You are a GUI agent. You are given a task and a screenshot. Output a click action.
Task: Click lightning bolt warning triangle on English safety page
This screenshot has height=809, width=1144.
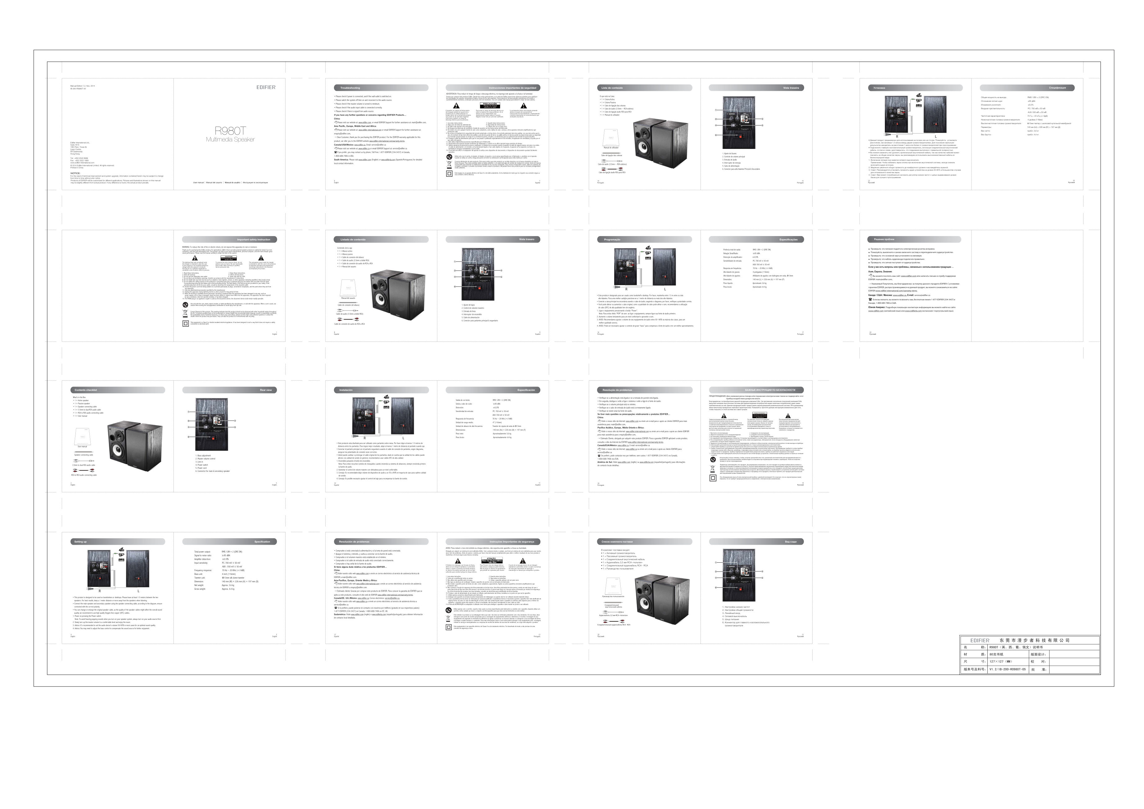[195, 258]
